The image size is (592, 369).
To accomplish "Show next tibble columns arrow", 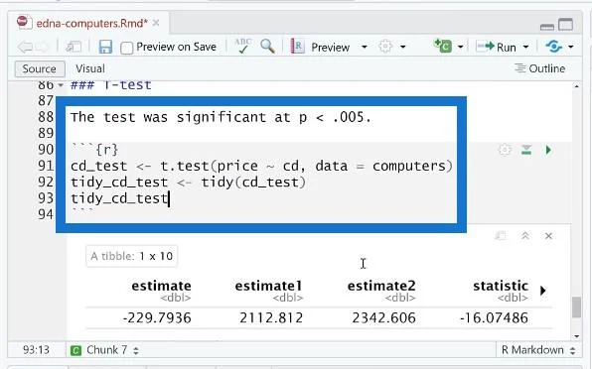I will (543, 291).
